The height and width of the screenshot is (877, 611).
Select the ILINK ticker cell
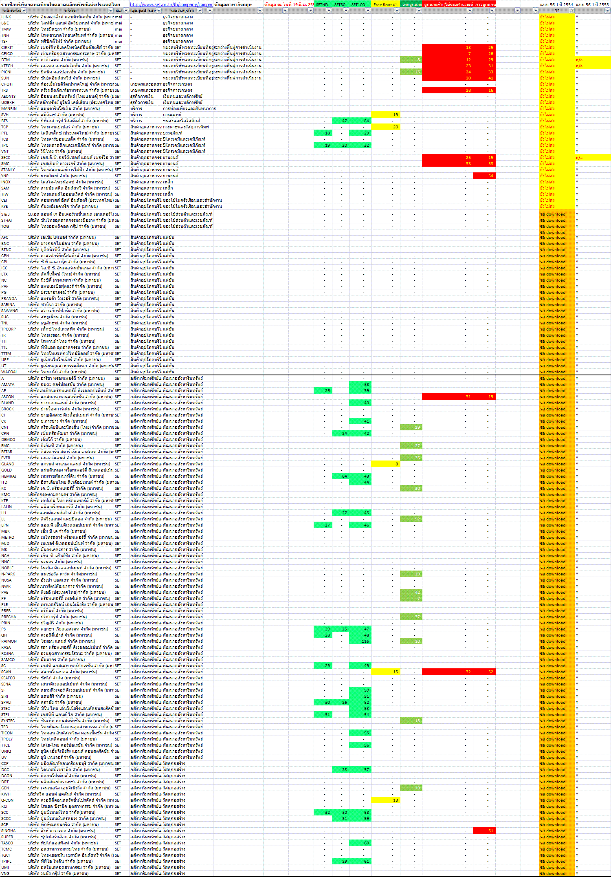pos(14,17)
